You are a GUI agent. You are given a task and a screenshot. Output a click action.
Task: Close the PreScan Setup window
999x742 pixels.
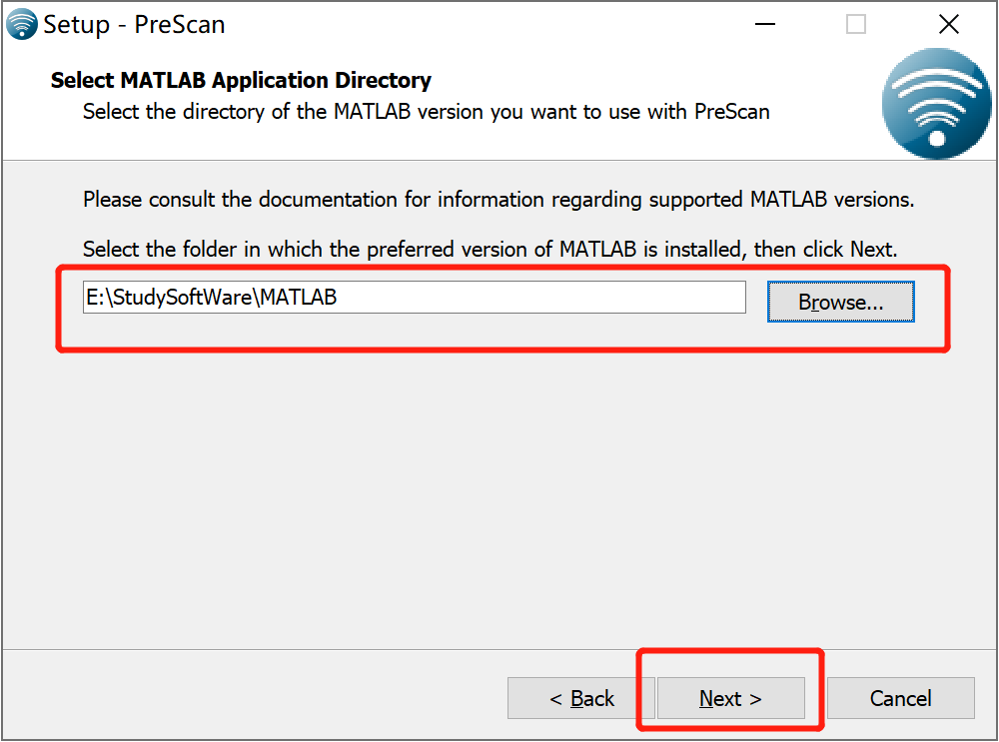click(x=949, y=24)
